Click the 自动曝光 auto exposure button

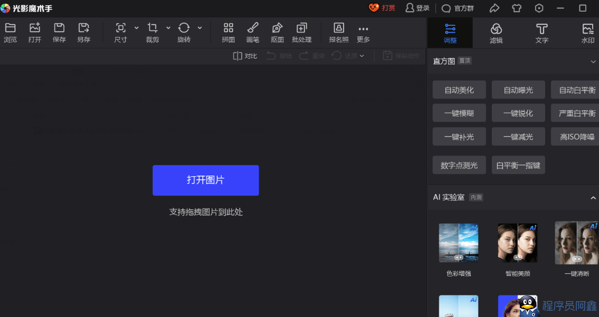tap(518, 90)
